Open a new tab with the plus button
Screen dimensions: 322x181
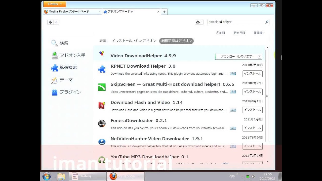164,12
